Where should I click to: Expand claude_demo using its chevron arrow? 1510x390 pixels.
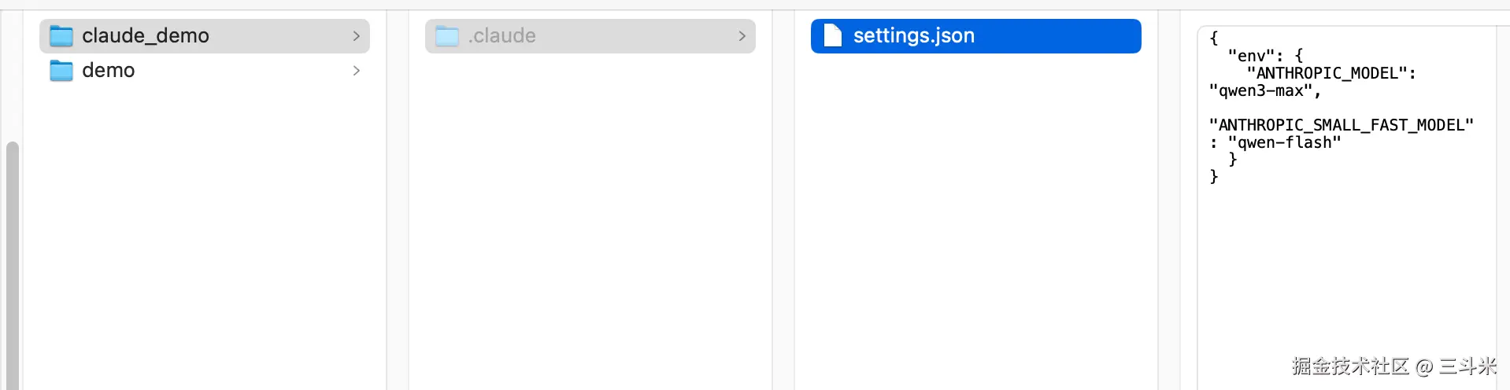(356, 36)
